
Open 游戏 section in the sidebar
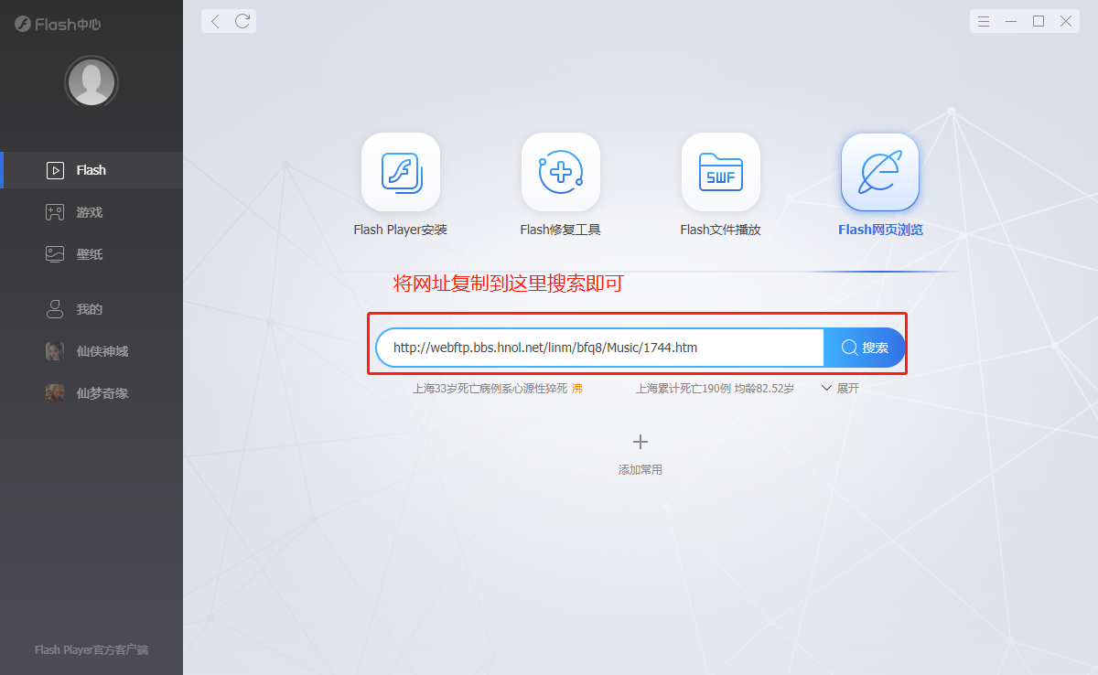(89, 212)
